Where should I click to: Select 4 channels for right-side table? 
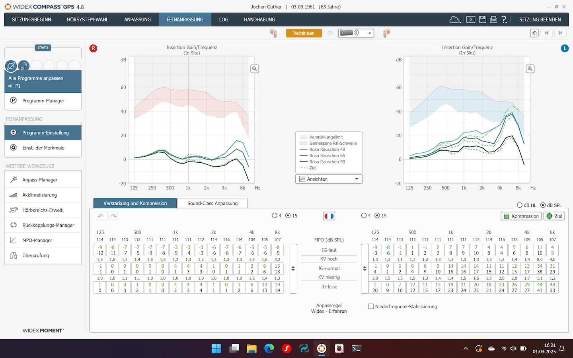tap(364, 216)
